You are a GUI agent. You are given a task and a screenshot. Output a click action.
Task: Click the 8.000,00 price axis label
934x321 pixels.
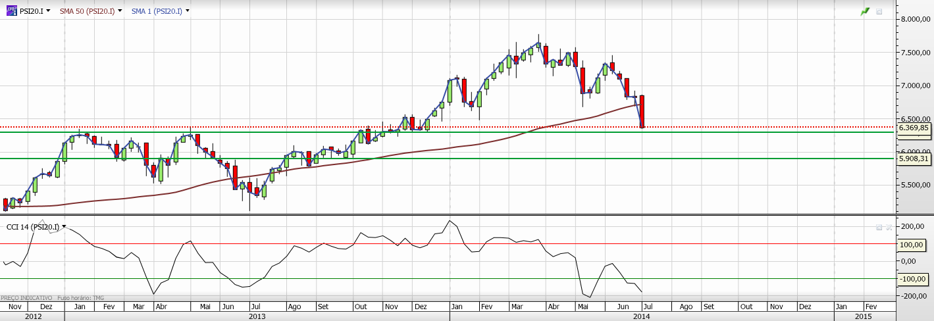pyautogui.click(x=916, y=20)
